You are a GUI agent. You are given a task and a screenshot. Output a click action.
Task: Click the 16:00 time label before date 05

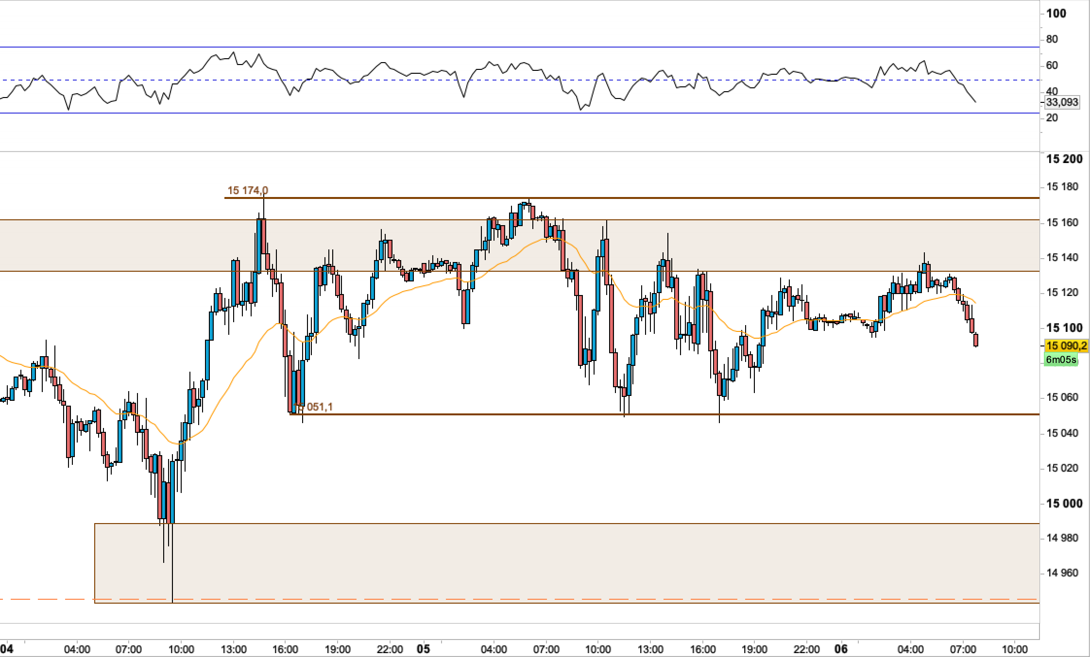coord(285,649)
